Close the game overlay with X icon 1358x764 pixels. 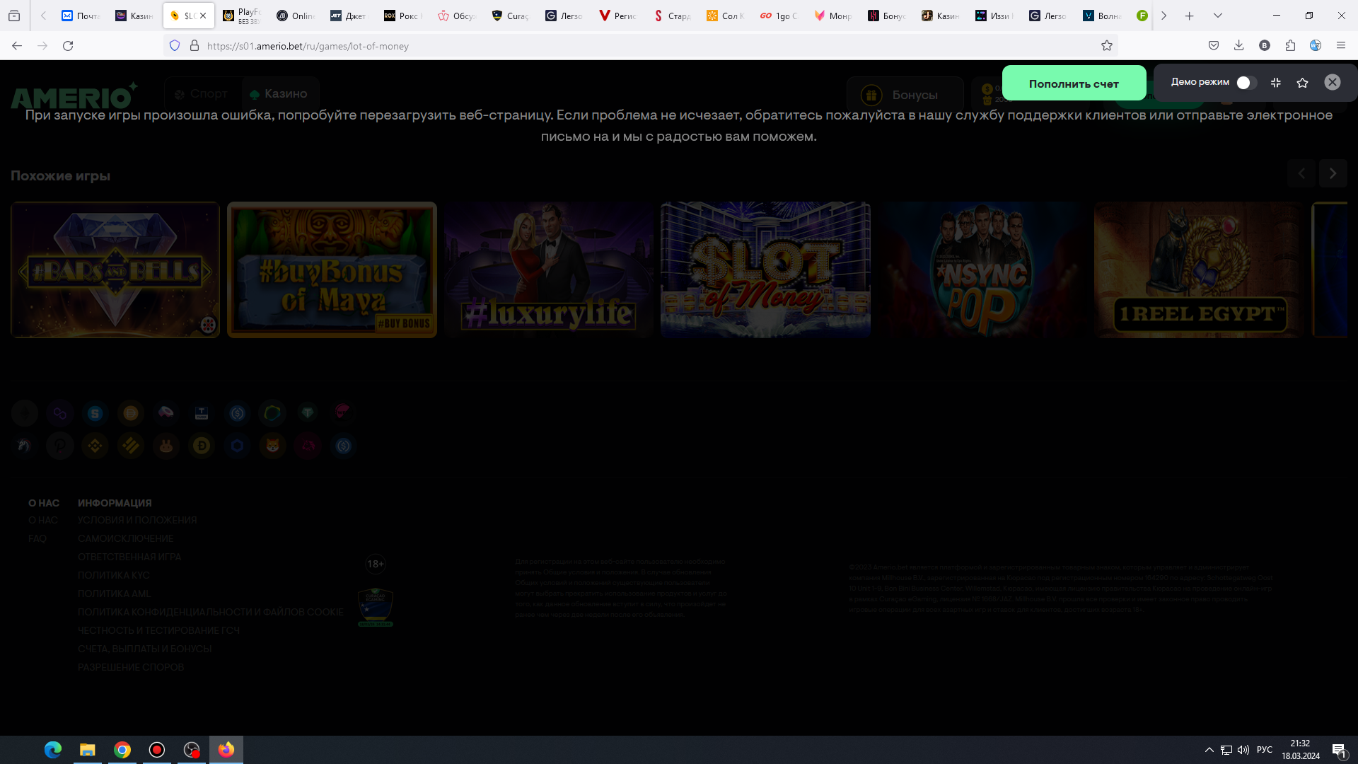click(1333, 83)
